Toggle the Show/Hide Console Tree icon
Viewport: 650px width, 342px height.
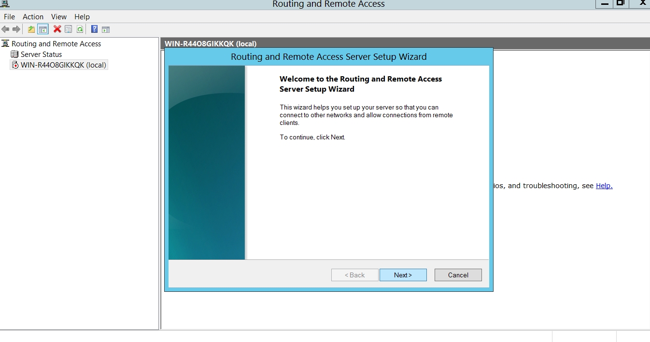(43, 29)
